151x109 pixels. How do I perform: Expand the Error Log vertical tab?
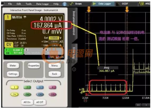pyautogui.click(x=74, y=53)
